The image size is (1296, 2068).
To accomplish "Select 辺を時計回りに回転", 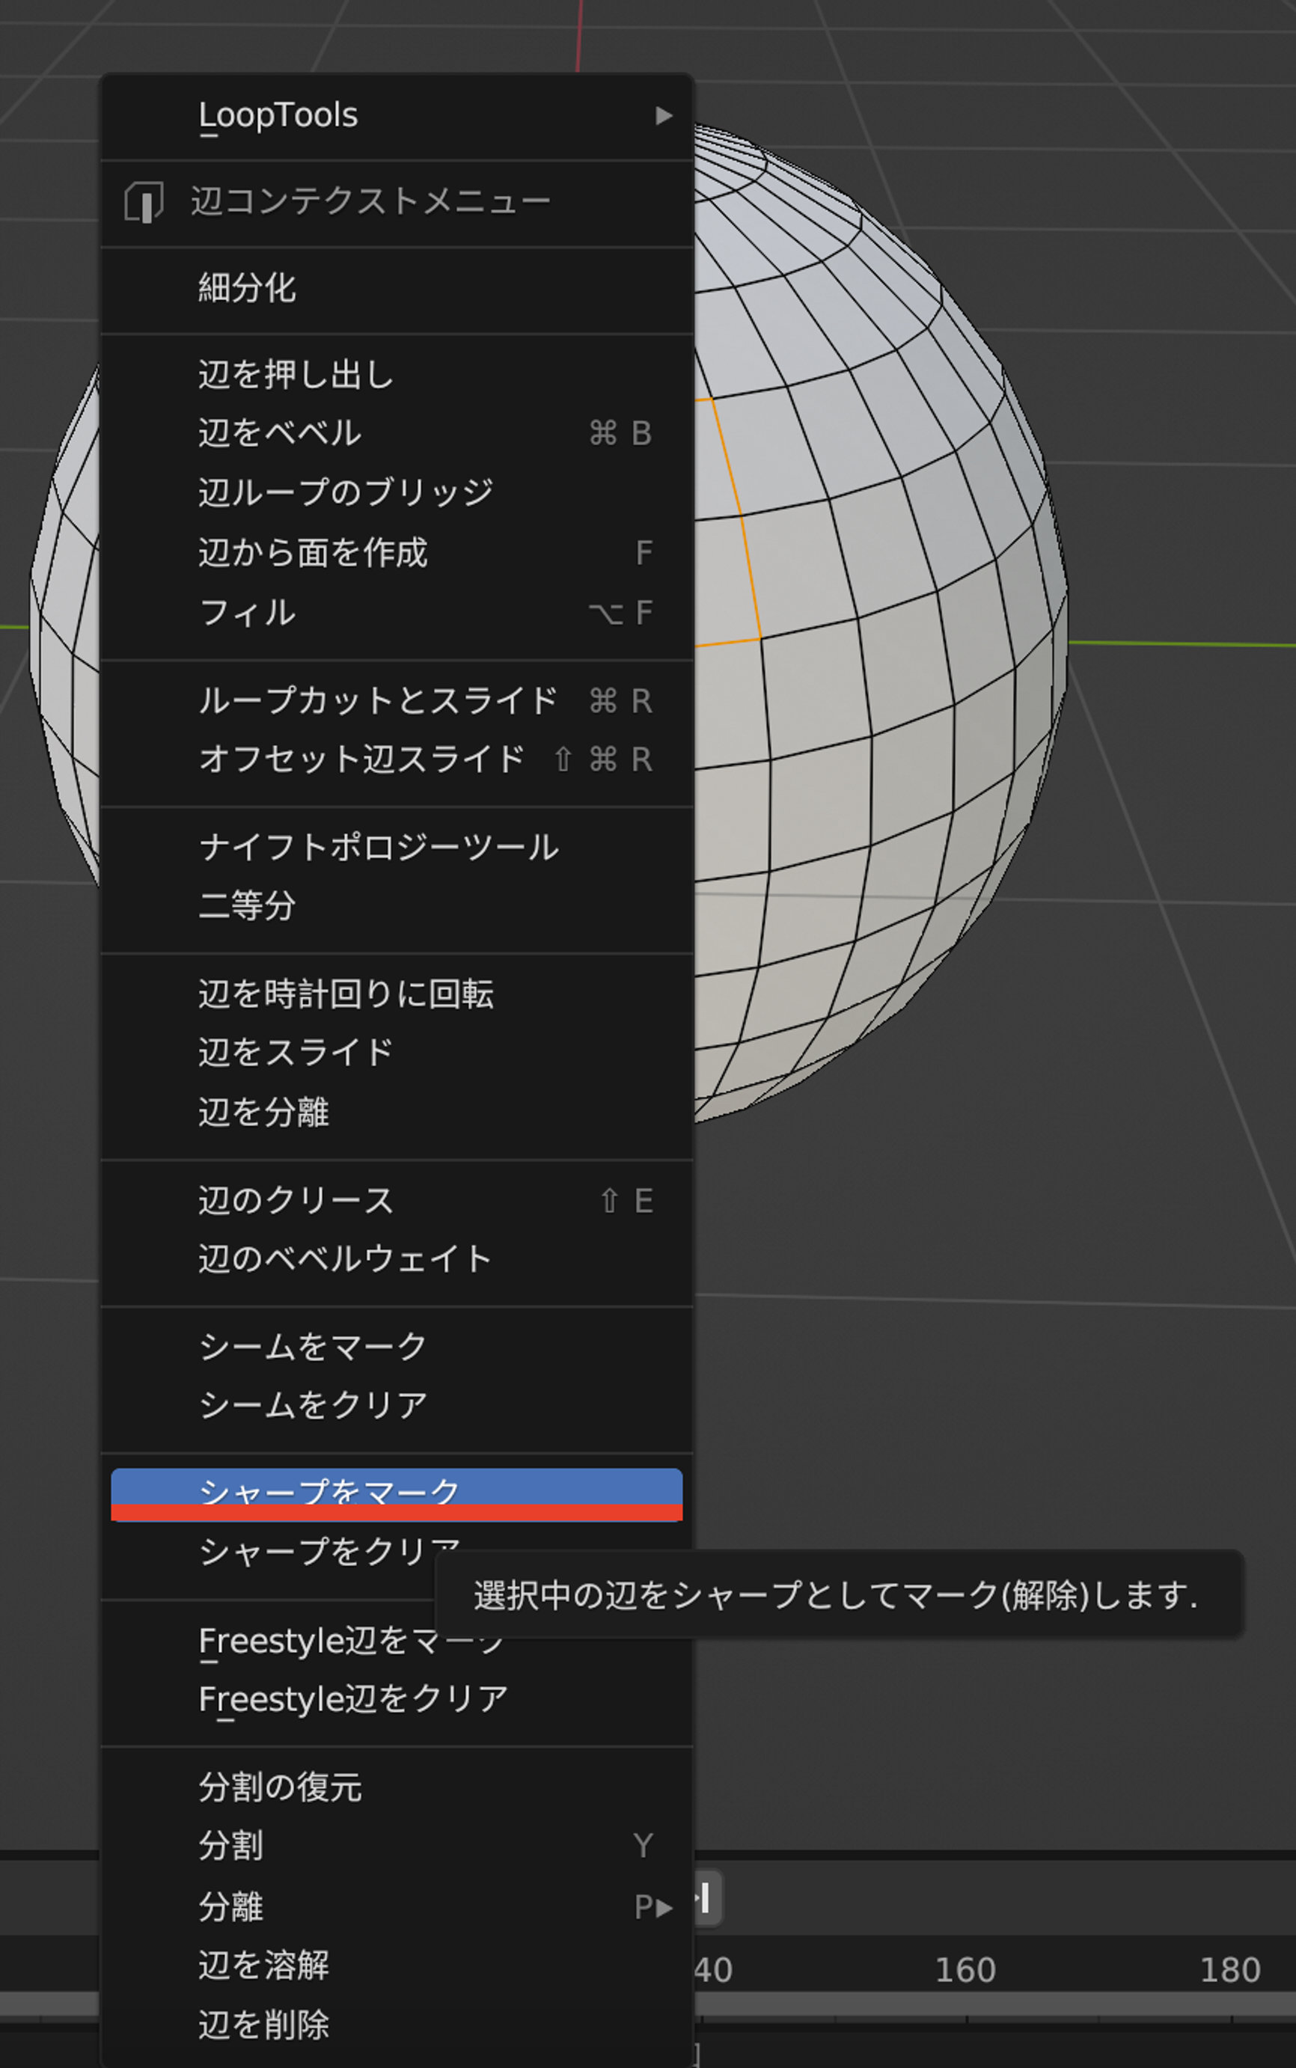I will tap(396, 994).
